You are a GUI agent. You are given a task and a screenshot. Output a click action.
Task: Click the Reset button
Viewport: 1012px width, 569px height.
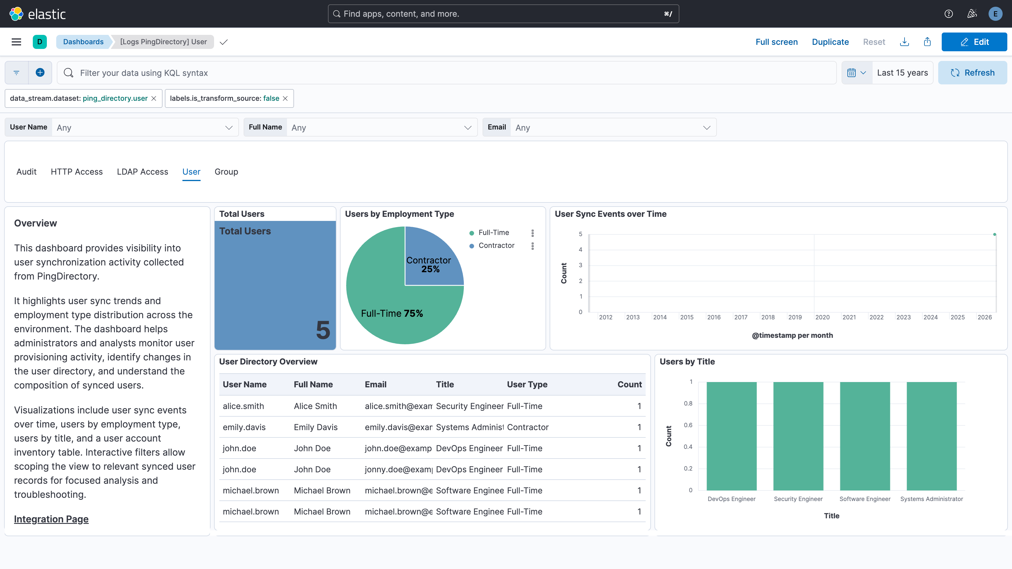pos(874,42)
